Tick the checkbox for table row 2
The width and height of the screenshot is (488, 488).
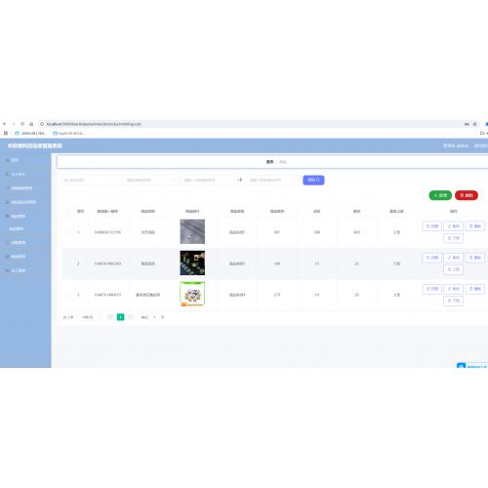pyautogui.click(x=68, y=264)
